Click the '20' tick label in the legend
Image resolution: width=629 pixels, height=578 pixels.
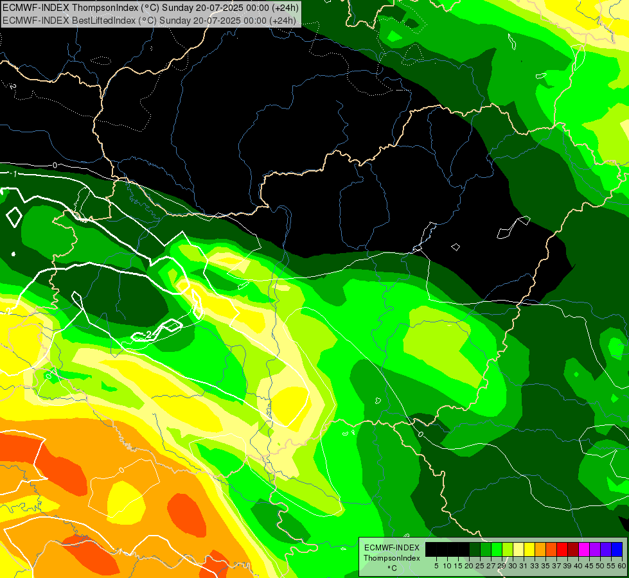469,566
